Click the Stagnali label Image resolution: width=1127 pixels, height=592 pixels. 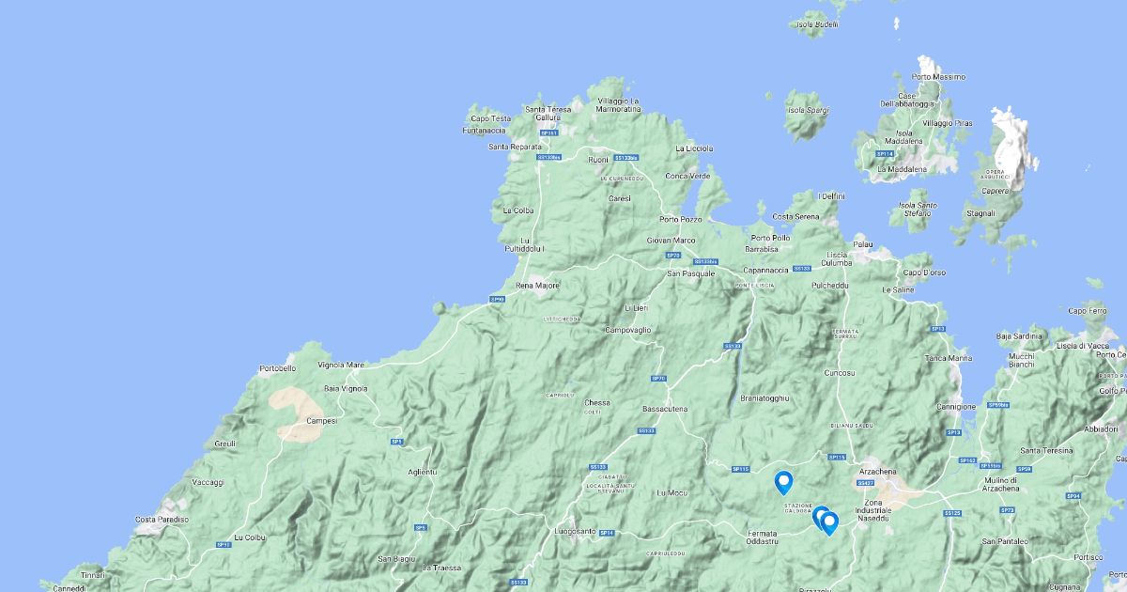point(980,214)
